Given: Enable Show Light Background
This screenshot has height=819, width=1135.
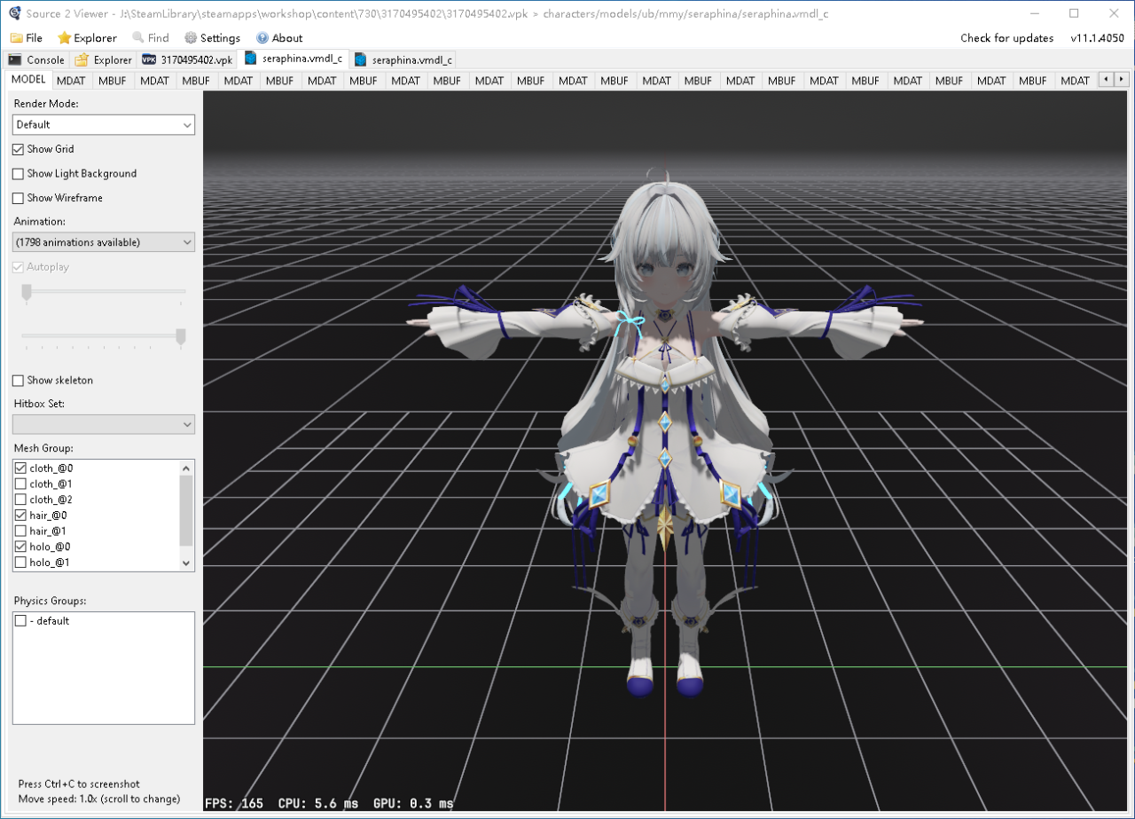Looking at the screenshot, I should [x=18, y=174].
